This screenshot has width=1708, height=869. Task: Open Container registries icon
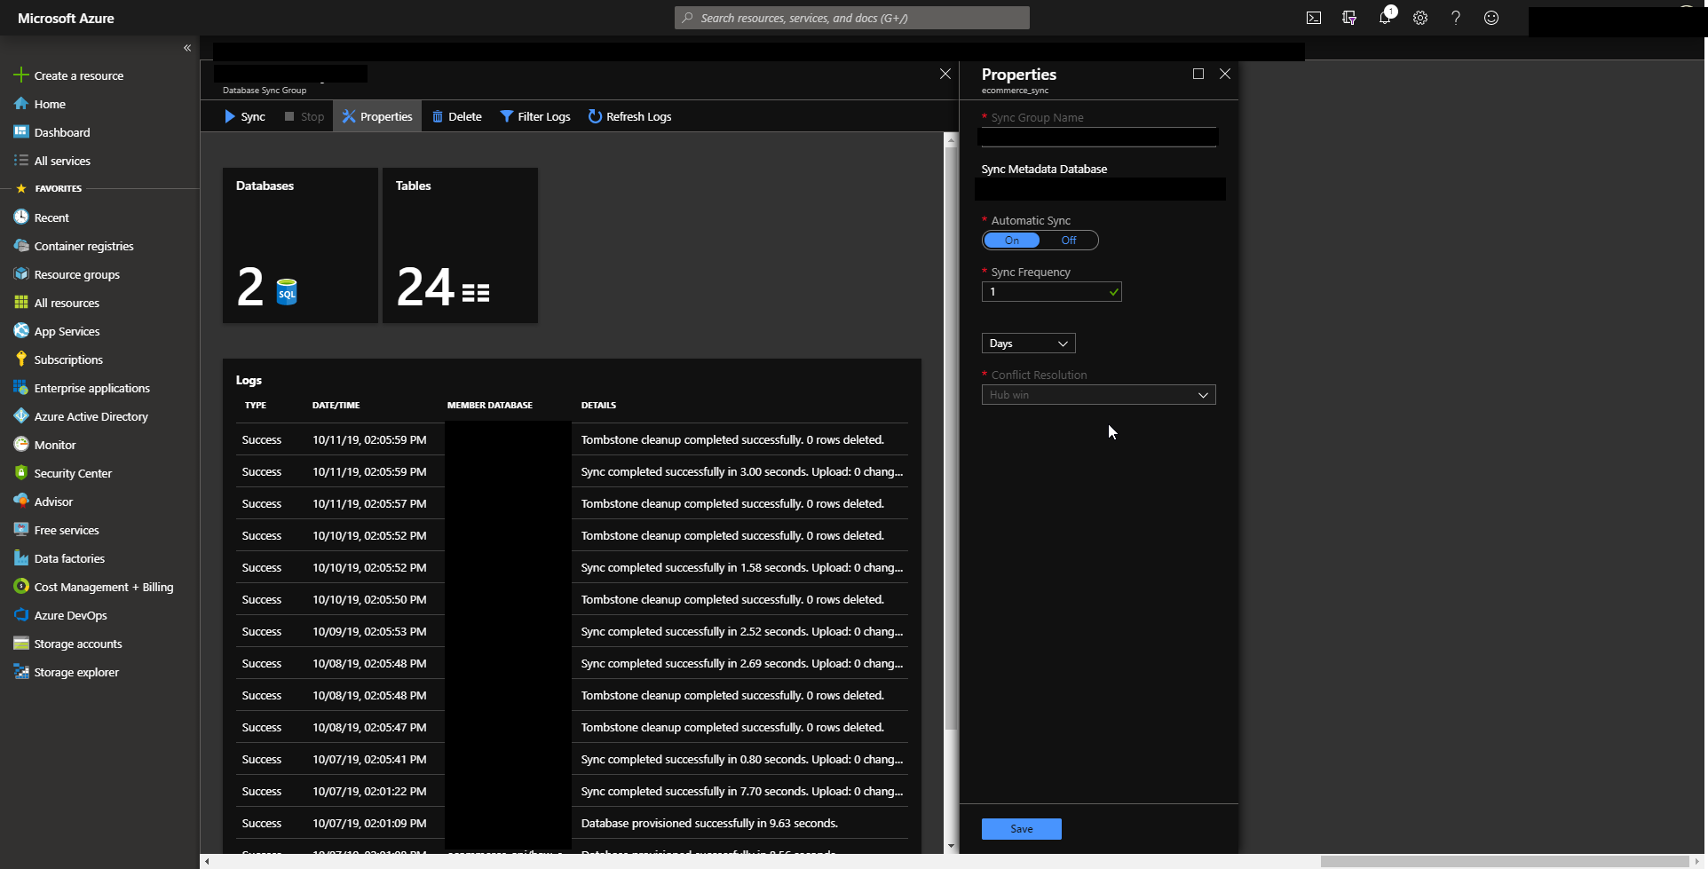coord(21,246)
